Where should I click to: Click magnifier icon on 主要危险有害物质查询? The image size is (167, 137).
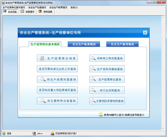(93, 101)
